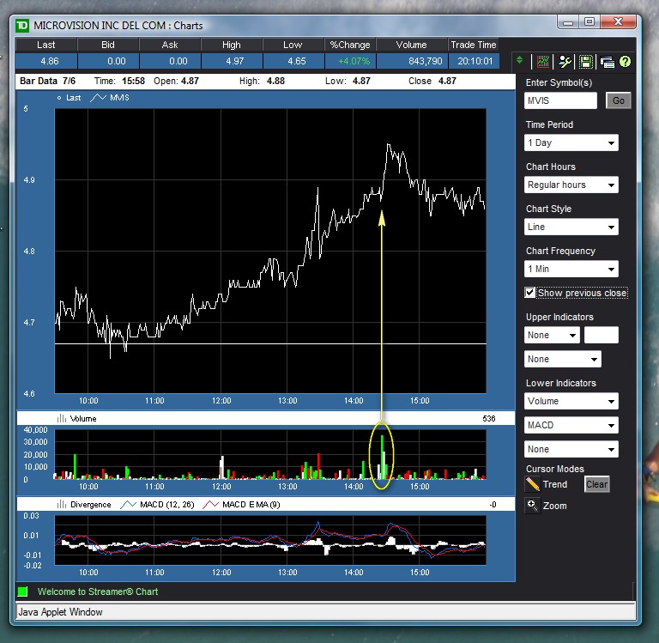Click the +4.07% change value
Screen dimensions: 659x643
pos(354,61)
